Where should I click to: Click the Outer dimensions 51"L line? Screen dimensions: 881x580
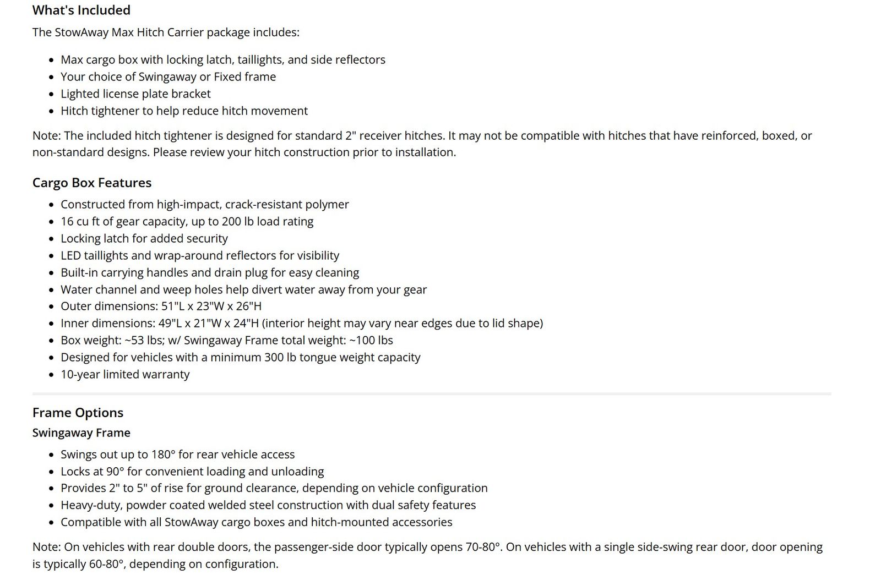(161, 306)
